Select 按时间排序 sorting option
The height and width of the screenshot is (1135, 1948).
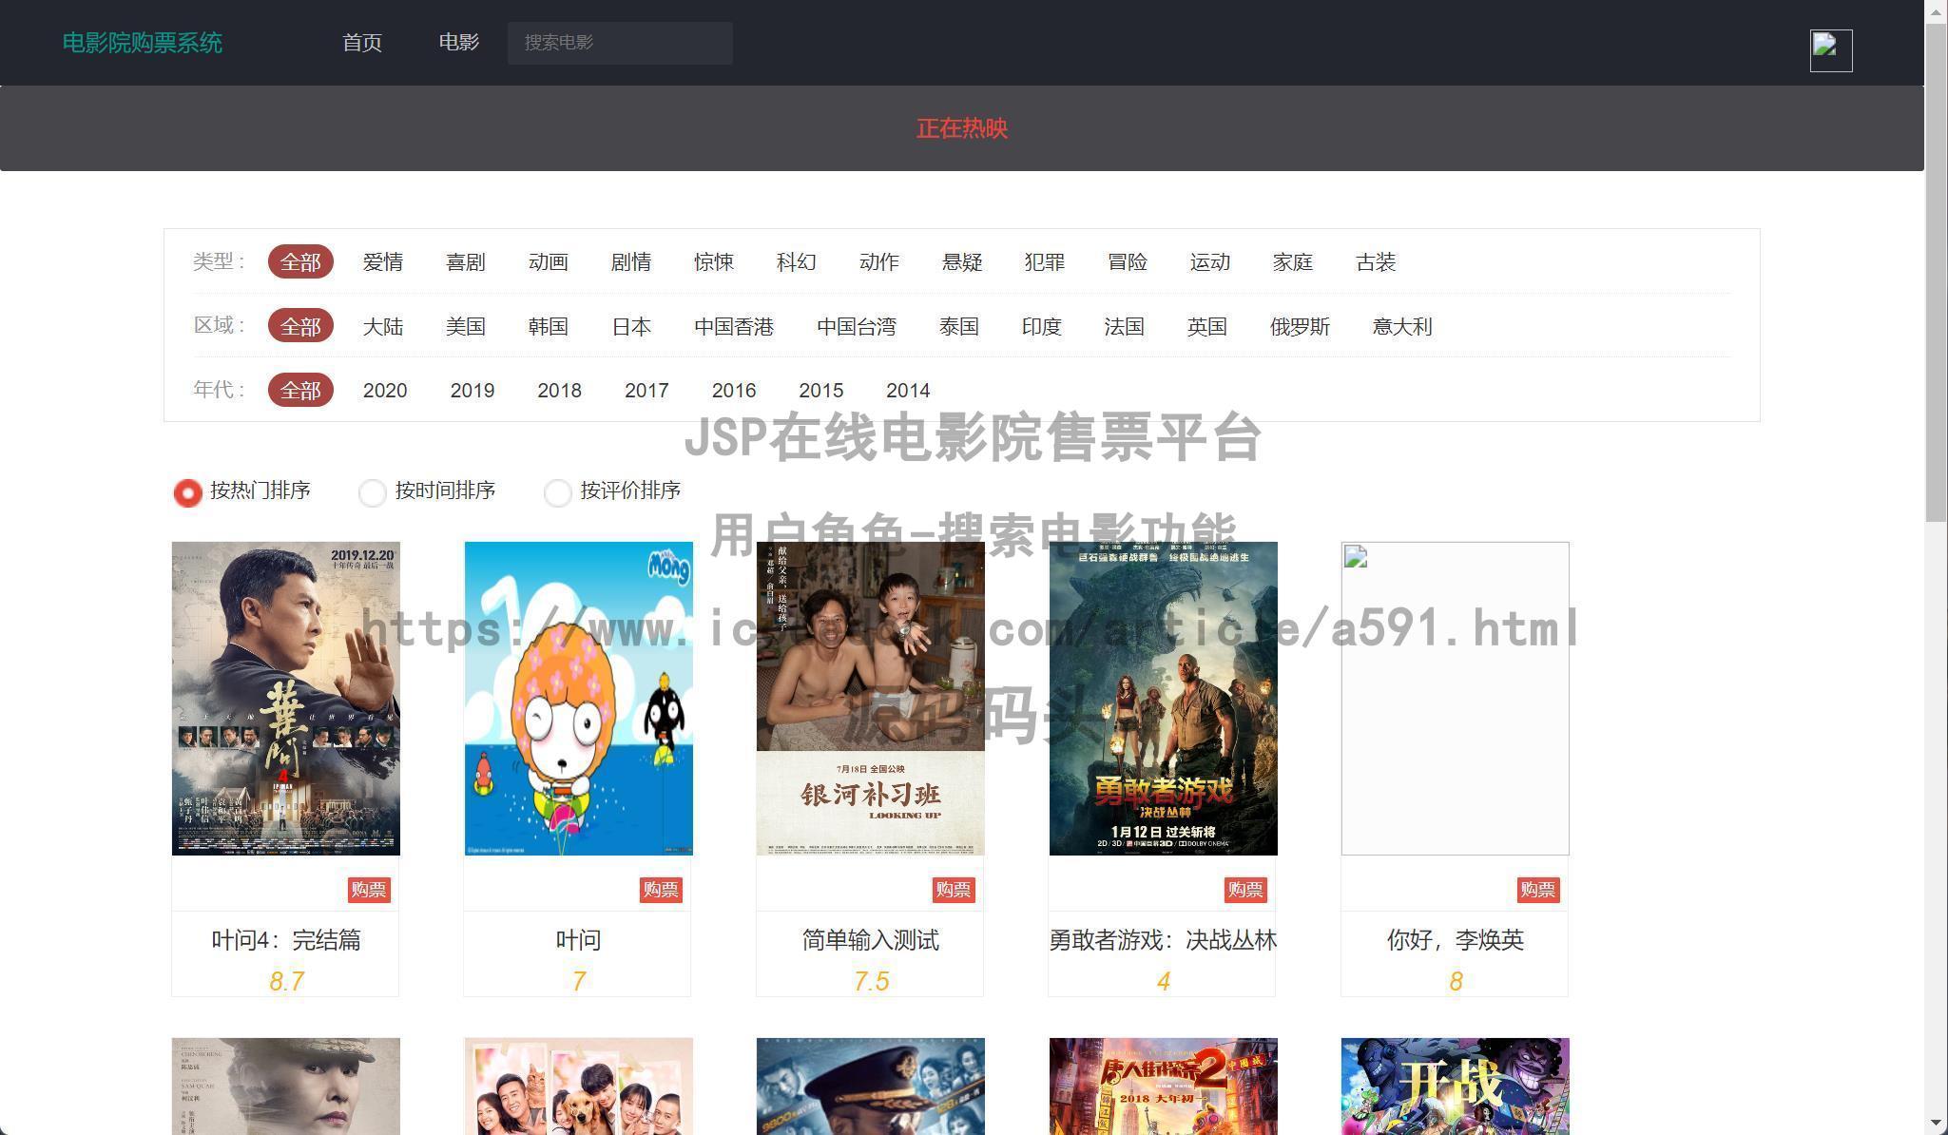pyautogui.click(x=372, y=492)
